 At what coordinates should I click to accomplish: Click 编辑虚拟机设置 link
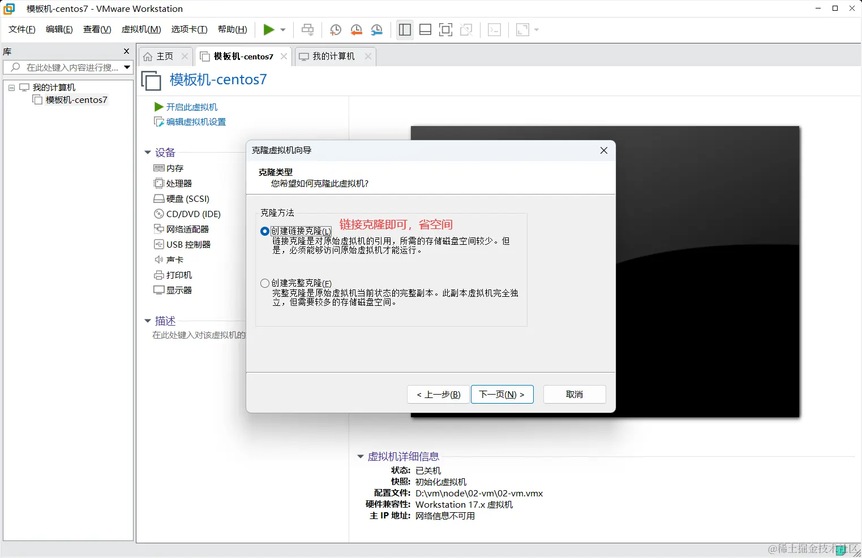(196, 122)
